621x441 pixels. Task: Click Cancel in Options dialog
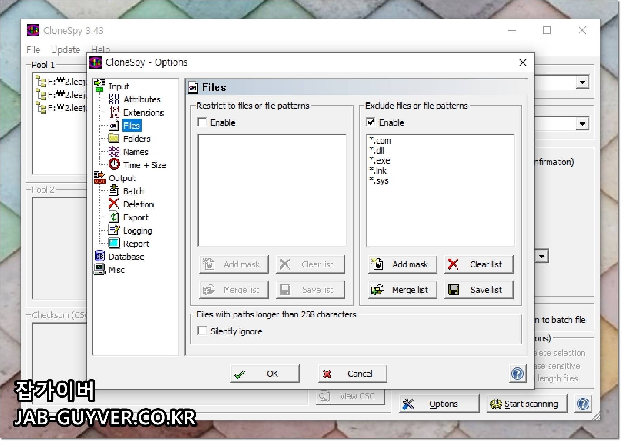click(353, 374)
